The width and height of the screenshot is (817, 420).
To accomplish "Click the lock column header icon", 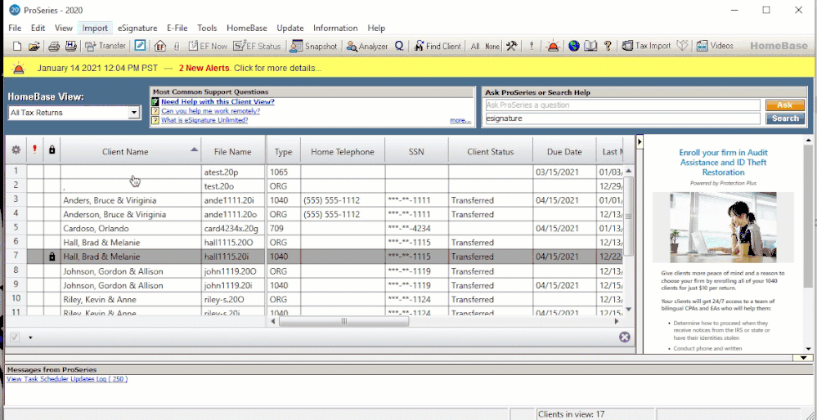I will coord(52,150).
